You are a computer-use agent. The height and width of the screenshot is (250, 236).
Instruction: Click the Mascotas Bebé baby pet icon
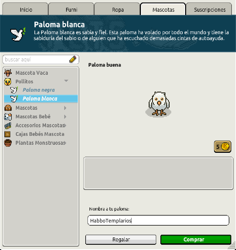click(8, 117)
